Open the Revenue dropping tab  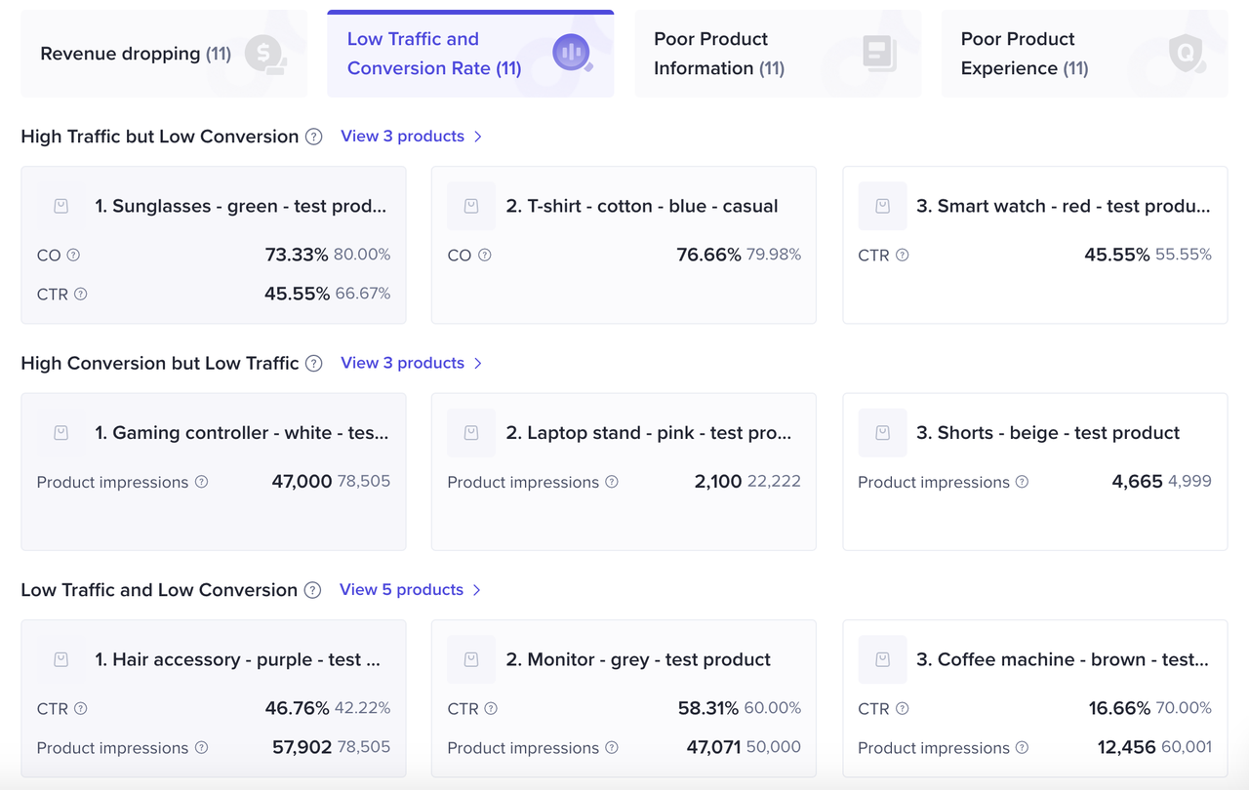pyautogui.click(x=163, y=54)
